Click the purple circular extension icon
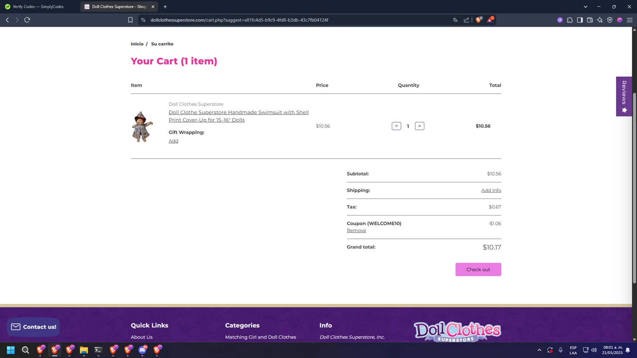 (560, 20)
